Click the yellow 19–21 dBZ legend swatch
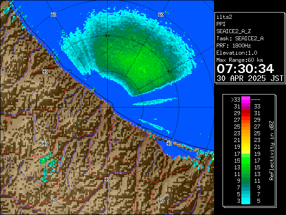 [245, 147]
